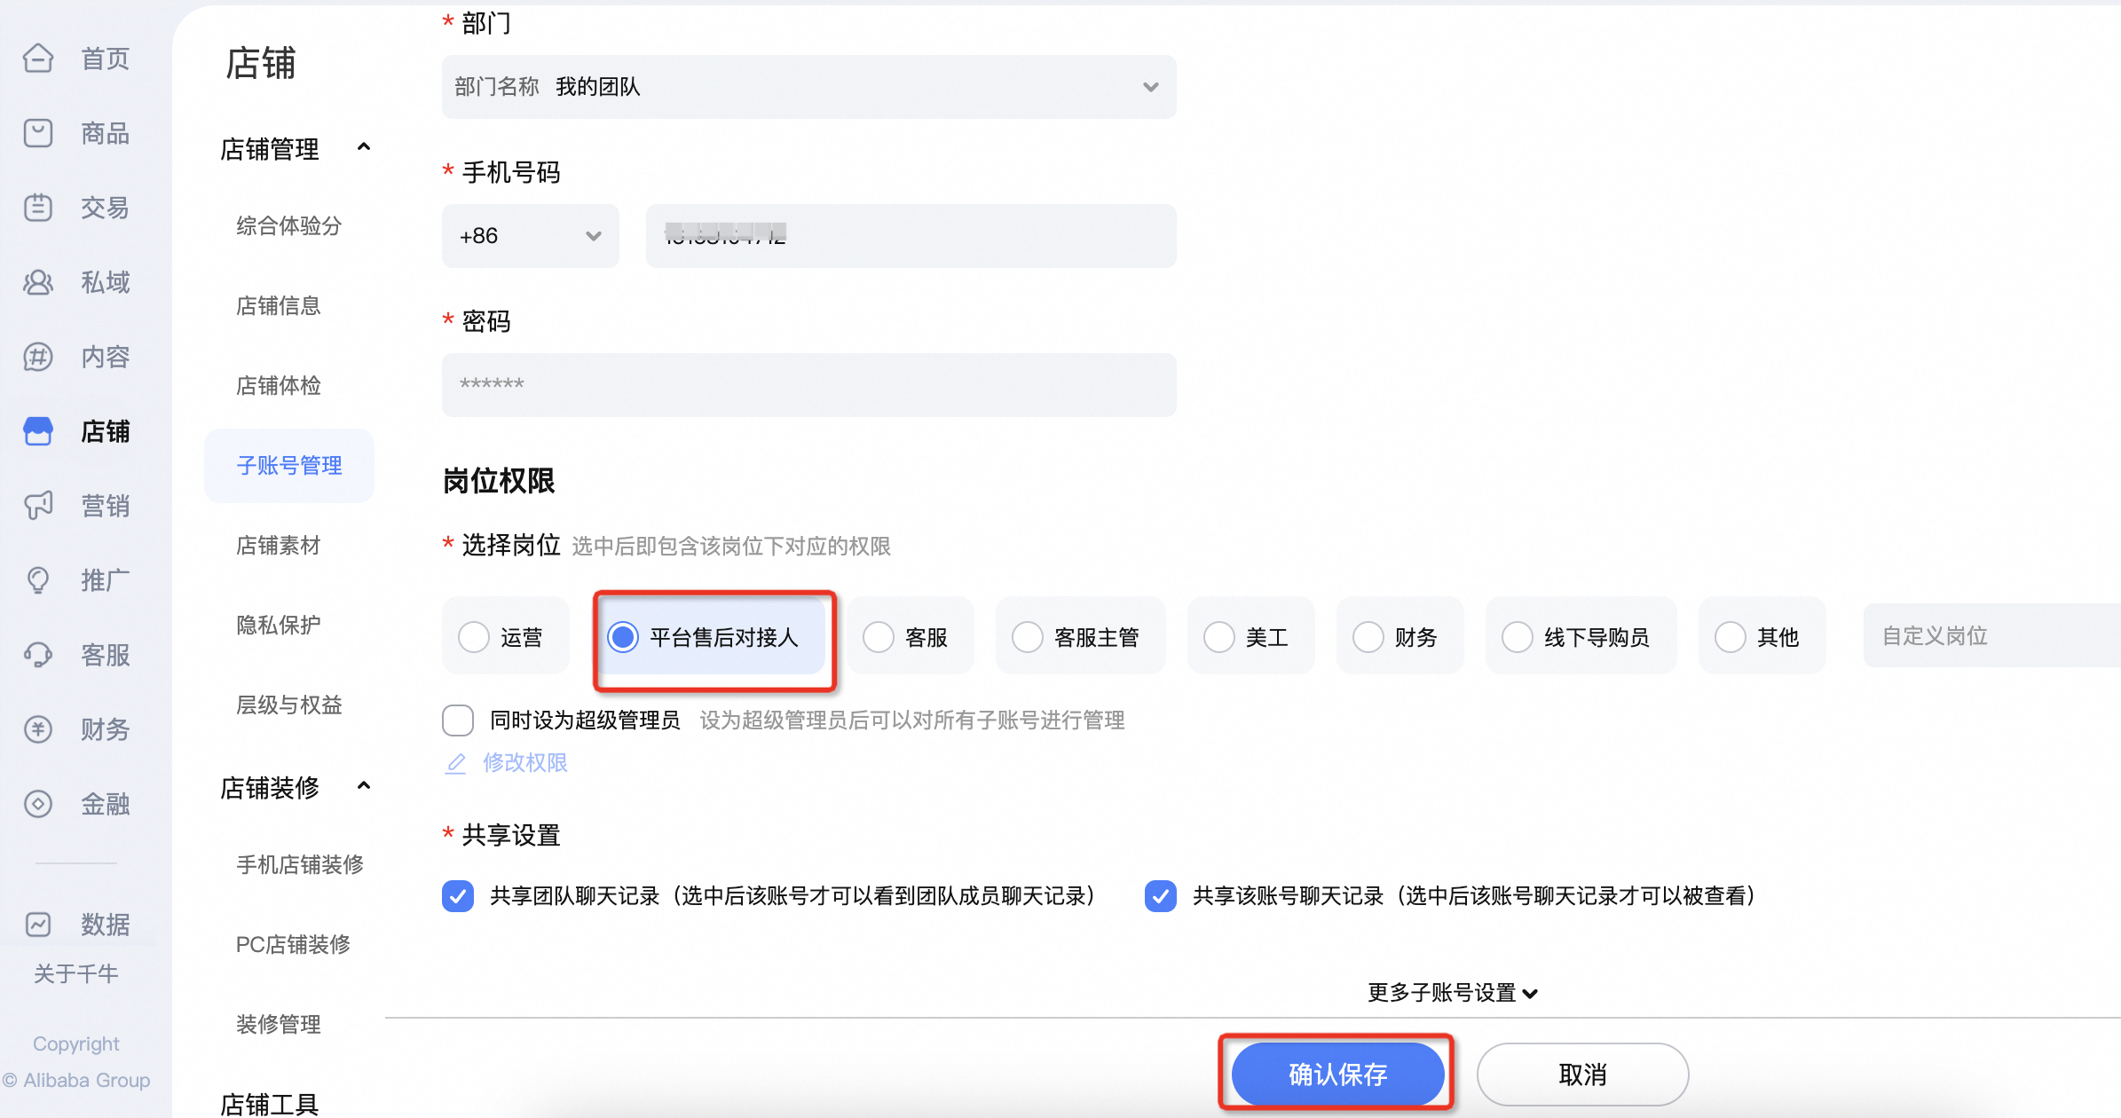The height and width of the screenshot is (1118, 2121).
Task: Go to 隐私保护 menu item
Action: tap(279, 626)
